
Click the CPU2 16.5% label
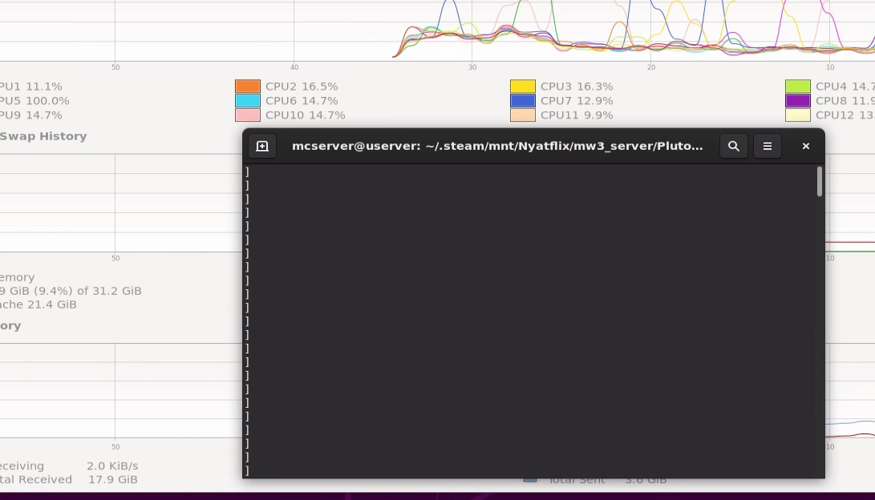[302, 87]
